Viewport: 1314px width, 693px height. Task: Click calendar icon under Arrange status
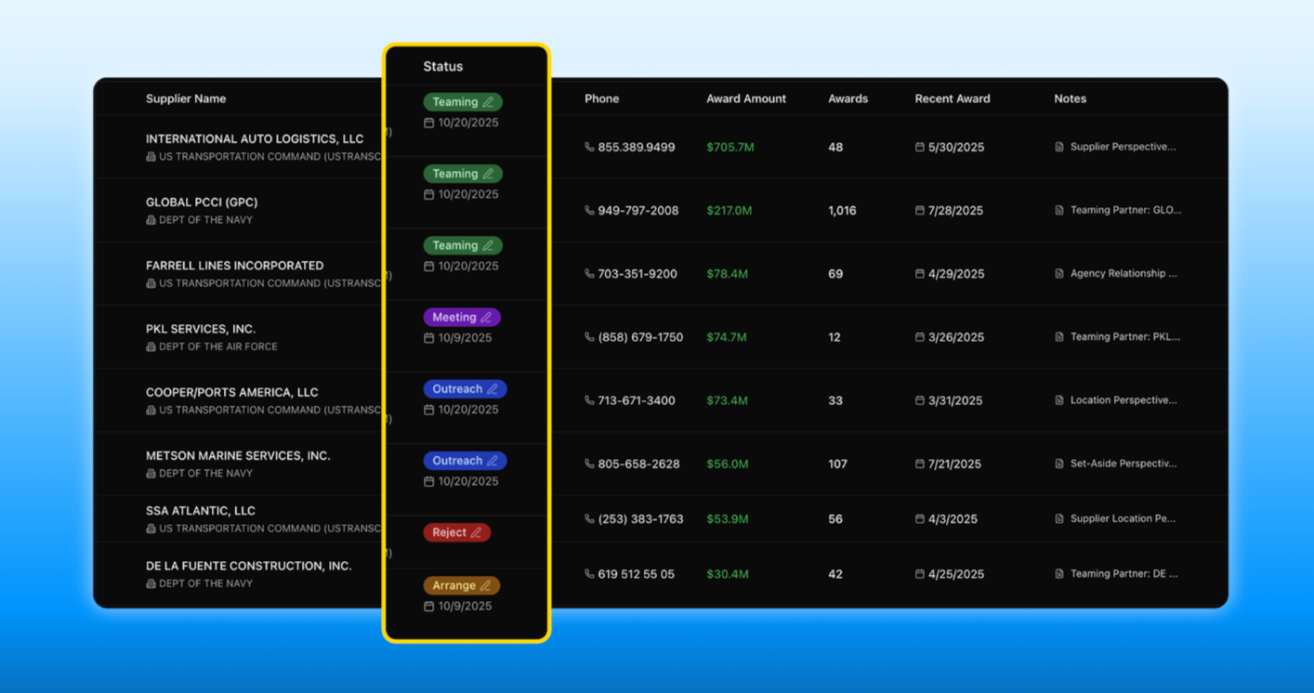point(428,607)
